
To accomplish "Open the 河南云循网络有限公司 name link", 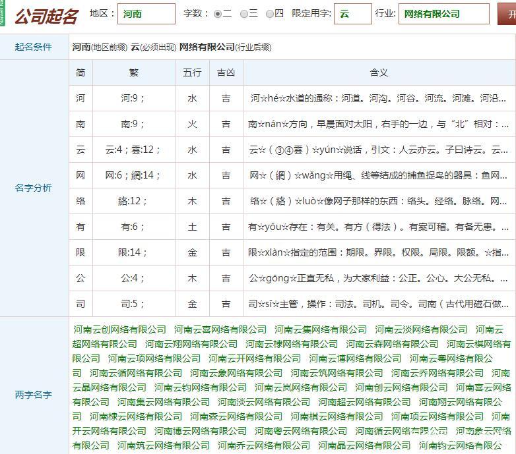I will [x=136, y=373].
